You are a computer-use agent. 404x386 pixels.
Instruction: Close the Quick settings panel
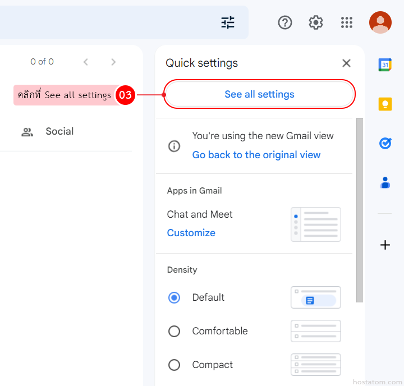(346, 63)
